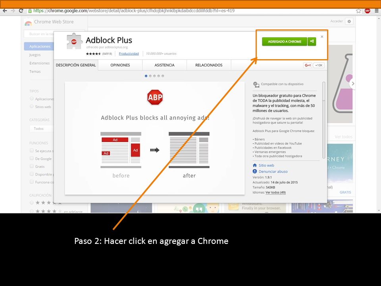
Task: Click the Denunciar abuso alert icon
Action: pos(255,172)
